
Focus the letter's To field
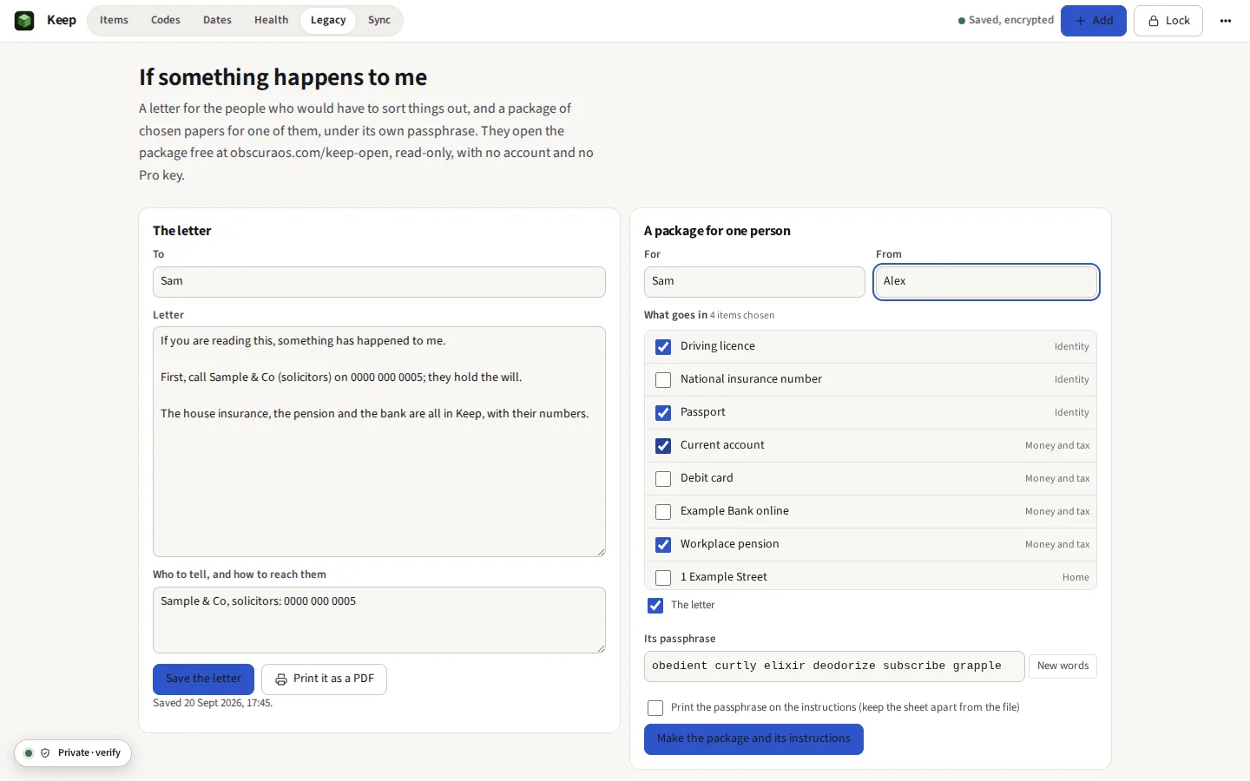tap(379, 282)
